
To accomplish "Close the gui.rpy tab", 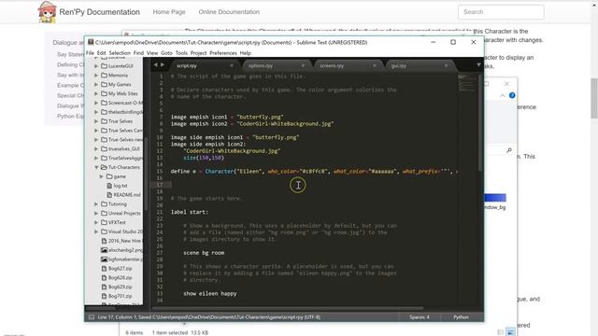I will coord(446,65).
